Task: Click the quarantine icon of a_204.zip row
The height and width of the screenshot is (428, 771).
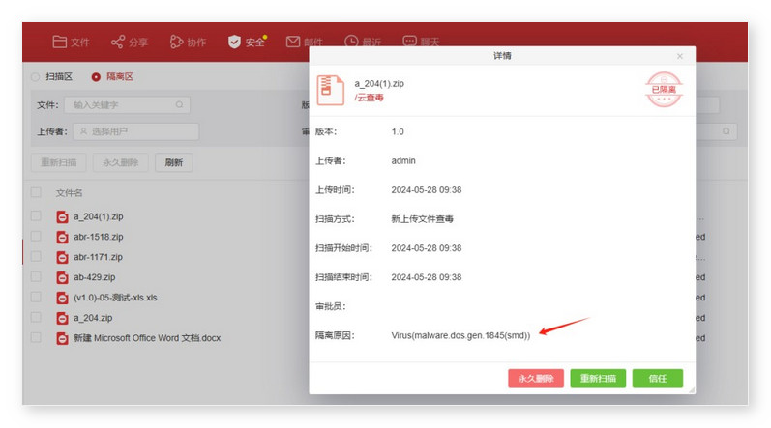Action: pyautogui.click(x=62, y=318)
